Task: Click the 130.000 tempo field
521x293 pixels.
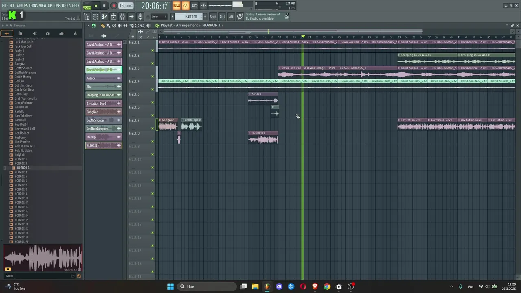Action: 125,6
